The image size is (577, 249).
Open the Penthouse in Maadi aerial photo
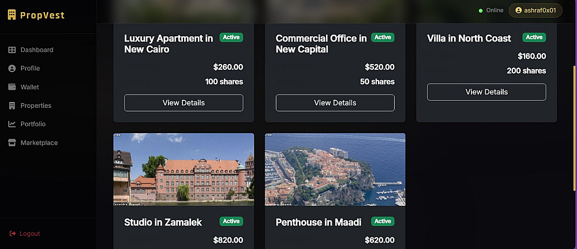click(335, 169)
